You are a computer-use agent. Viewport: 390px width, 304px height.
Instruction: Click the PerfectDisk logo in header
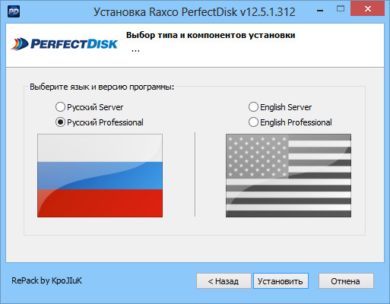[x=65, y=44]
